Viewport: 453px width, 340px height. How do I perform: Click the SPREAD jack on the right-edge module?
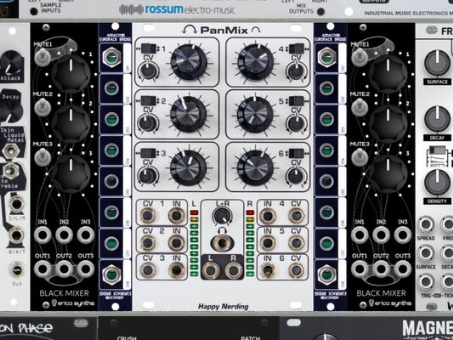coord(426,224)
